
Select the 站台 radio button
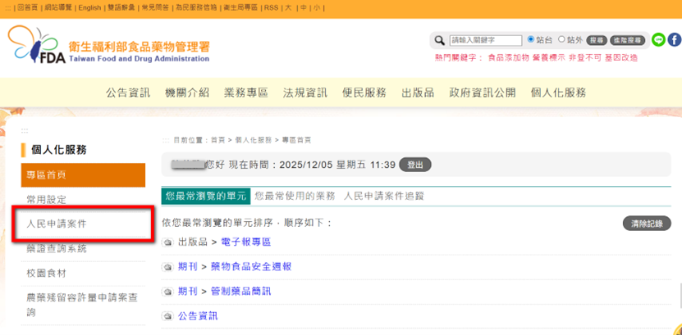pyautogui.click(x=531, y=39)
